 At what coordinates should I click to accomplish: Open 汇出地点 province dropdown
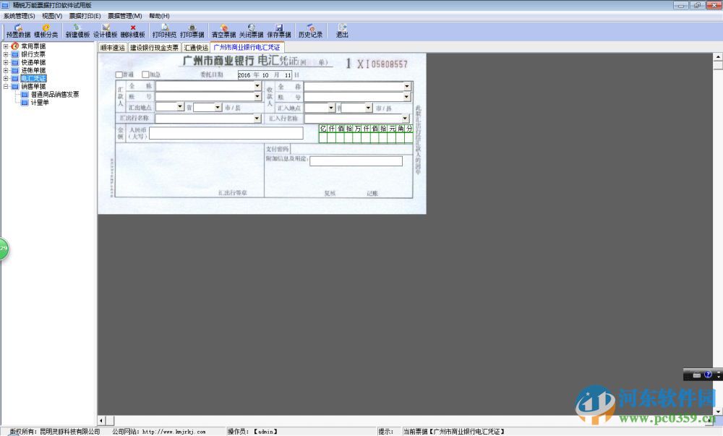pos(180,107)
